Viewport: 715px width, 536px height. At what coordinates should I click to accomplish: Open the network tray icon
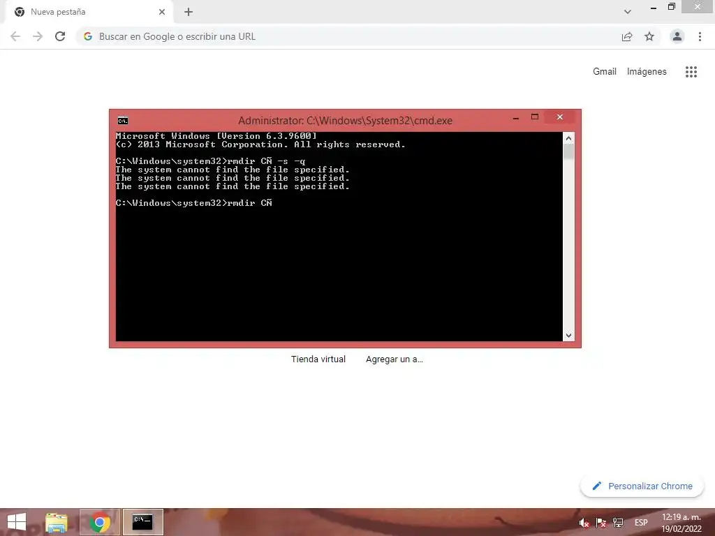618,523
